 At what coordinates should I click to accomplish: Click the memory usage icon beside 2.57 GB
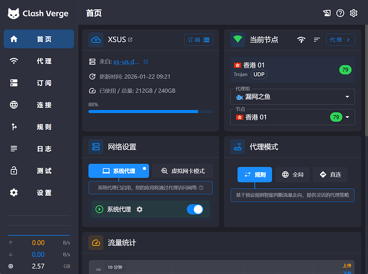pyautogui.click(x=11, y=266)
